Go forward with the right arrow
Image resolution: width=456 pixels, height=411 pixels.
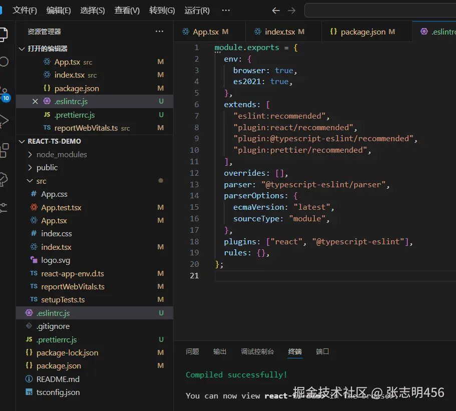(291, 11)
